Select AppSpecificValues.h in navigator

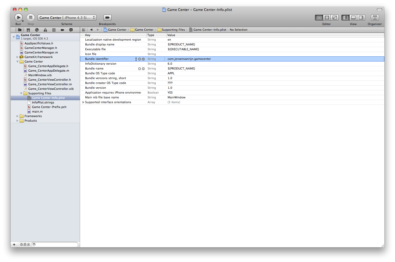tap(39, 43)
